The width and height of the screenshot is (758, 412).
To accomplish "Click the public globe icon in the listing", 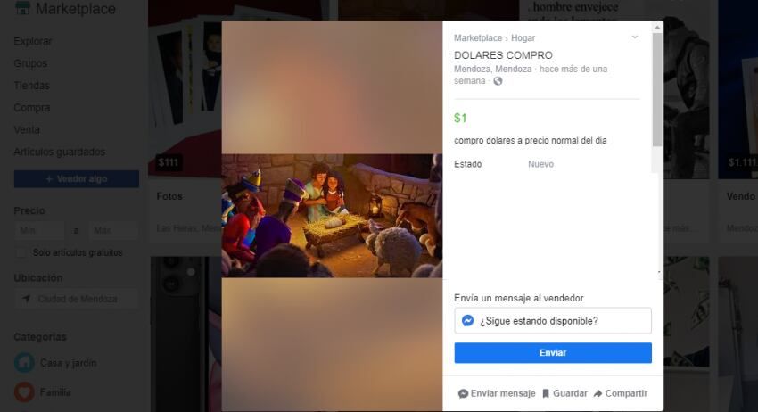I will point(498,81).
